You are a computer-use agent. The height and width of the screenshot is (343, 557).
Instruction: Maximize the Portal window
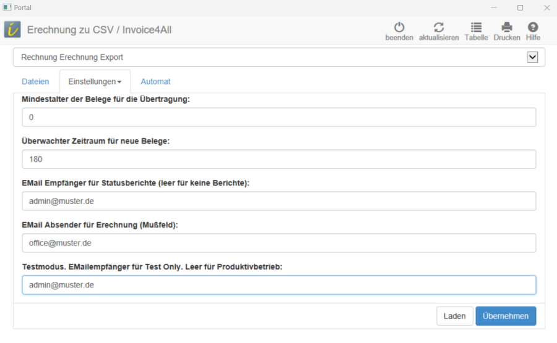pyautogui.click(x=520, y=7)
